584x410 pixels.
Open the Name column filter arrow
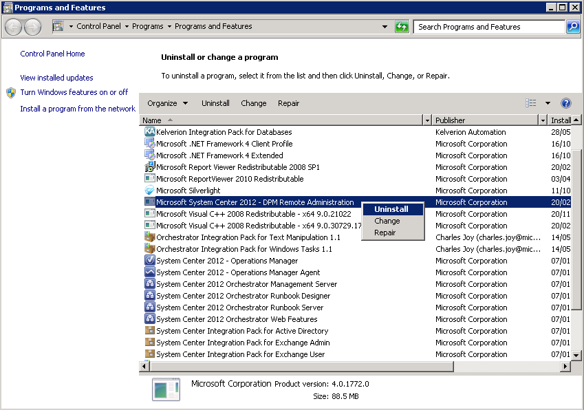coord(426,120)
